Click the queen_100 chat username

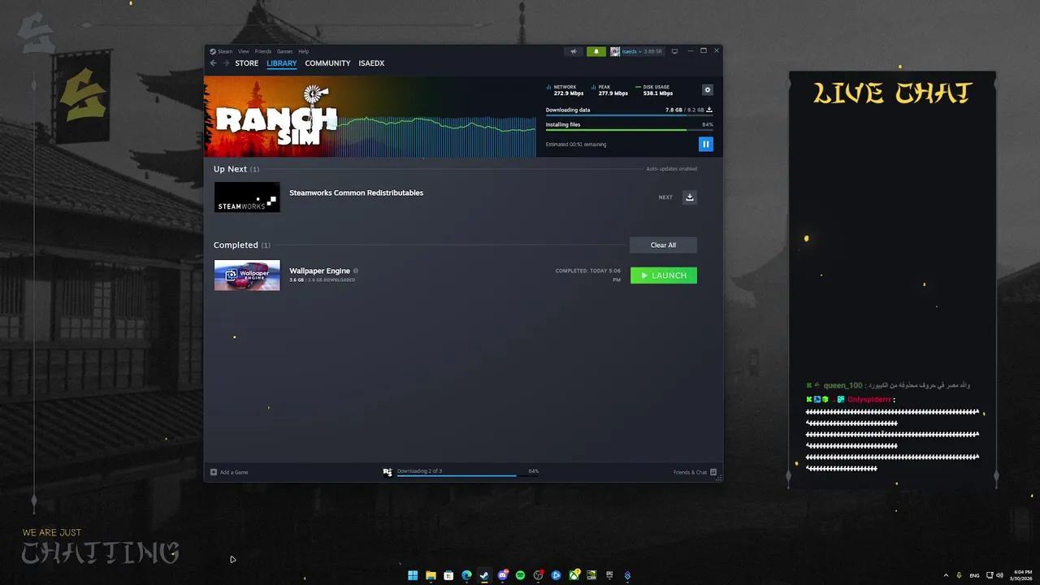[843, 385]
